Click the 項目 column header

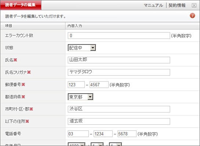8,26
